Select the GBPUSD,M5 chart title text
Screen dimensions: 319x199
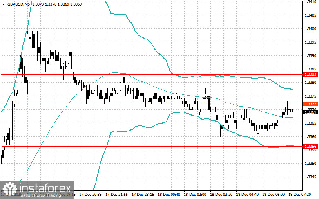pos(19,4)
